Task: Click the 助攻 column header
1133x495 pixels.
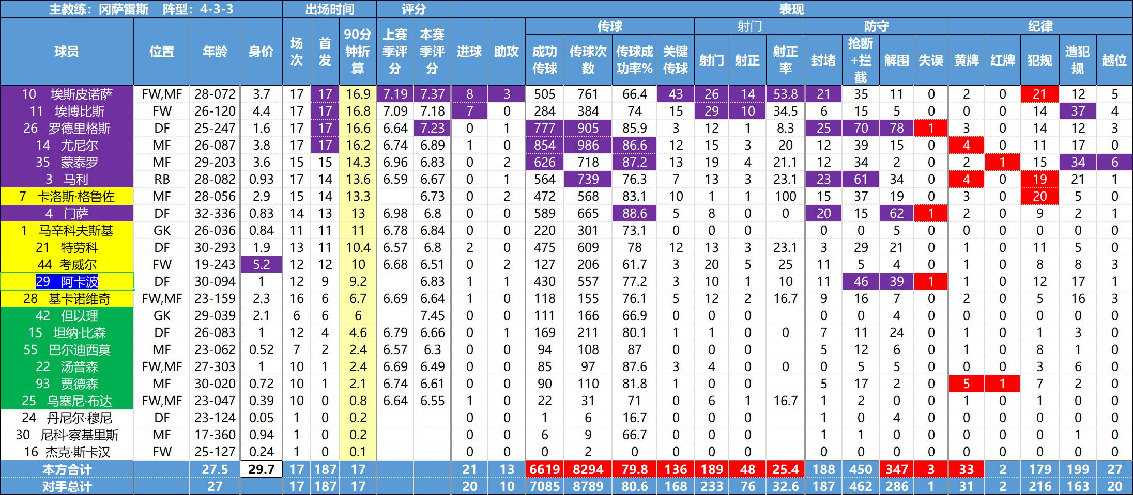Action: tap(507, 52)
